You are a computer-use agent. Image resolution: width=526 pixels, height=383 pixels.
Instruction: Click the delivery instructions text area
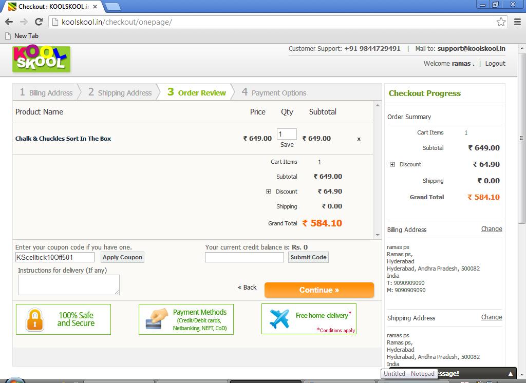(x=68, y=285)
